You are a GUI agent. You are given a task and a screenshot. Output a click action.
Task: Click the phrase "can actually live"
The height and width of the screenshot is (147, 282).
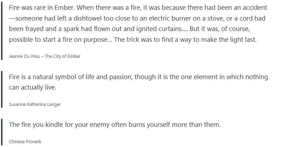(x=31, y=87)
